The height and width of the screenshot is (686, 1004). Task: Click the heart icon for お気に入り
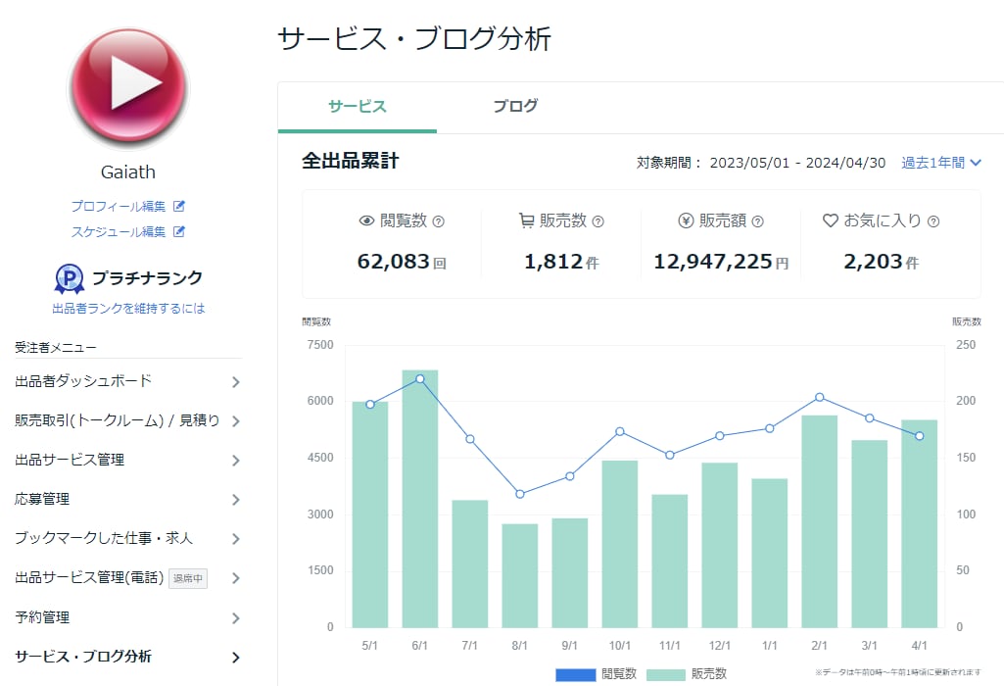pyautogui.click(x=830, y=220)
